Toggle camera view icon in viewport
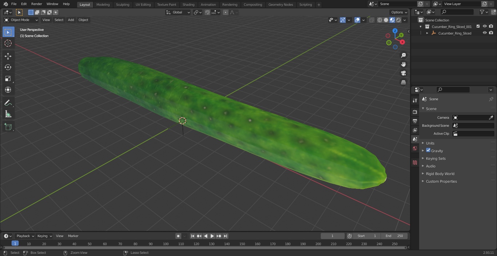The width and height of the screenshot is (497, 256). tap(403, 73)
